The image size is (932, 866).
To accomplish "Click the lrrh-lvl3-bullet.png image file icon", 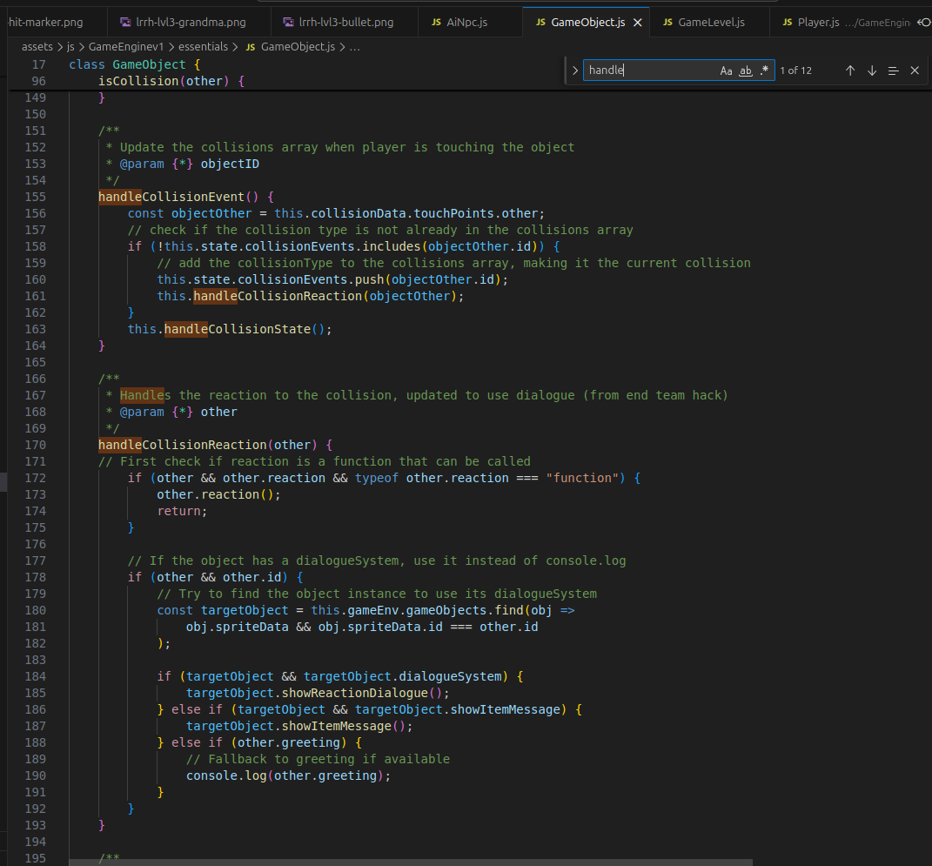I will tap(288, 22).
